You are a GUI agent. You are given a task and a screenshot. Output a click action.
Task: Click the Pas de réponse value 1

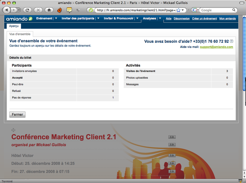click(x=113, y=98)
